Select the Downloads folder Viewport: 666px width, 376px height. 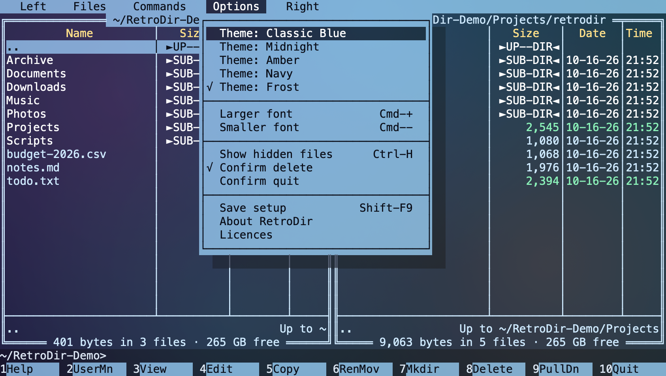[81, 87]
